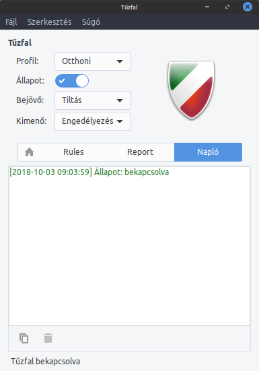259x371 pixels.
Task: Delete log with the trash icon
Action: pos(48,338)
